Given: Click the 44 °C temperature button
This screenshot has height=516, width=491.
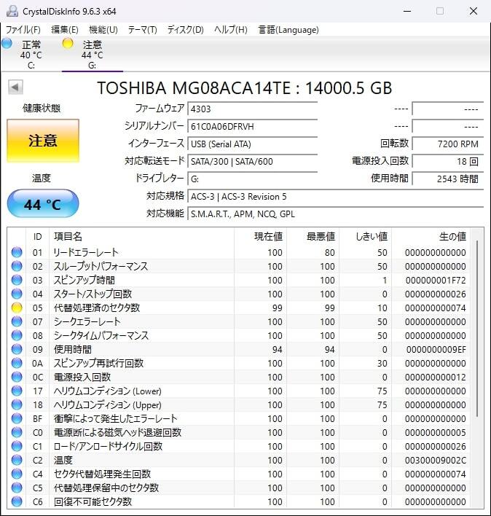Looking at the screenshot, I should coord(43,203).
